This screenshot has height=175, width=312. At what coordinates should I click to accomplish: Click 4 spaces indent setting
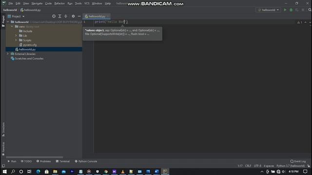click(x=269, y=166)
